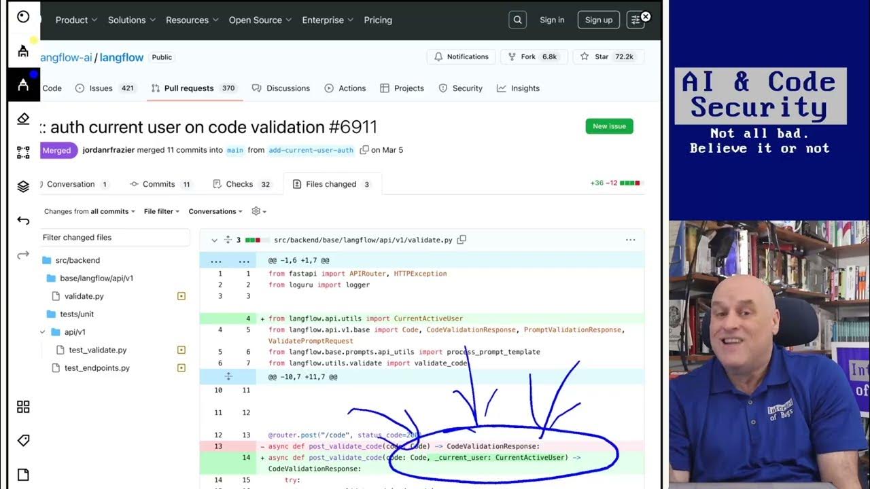
Task: Click the Filter changed files input
Action: coord(115,237)
